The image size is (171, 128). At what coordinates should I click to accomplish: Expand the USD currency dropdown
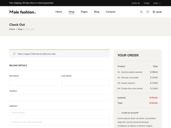[x=157, y=3]
